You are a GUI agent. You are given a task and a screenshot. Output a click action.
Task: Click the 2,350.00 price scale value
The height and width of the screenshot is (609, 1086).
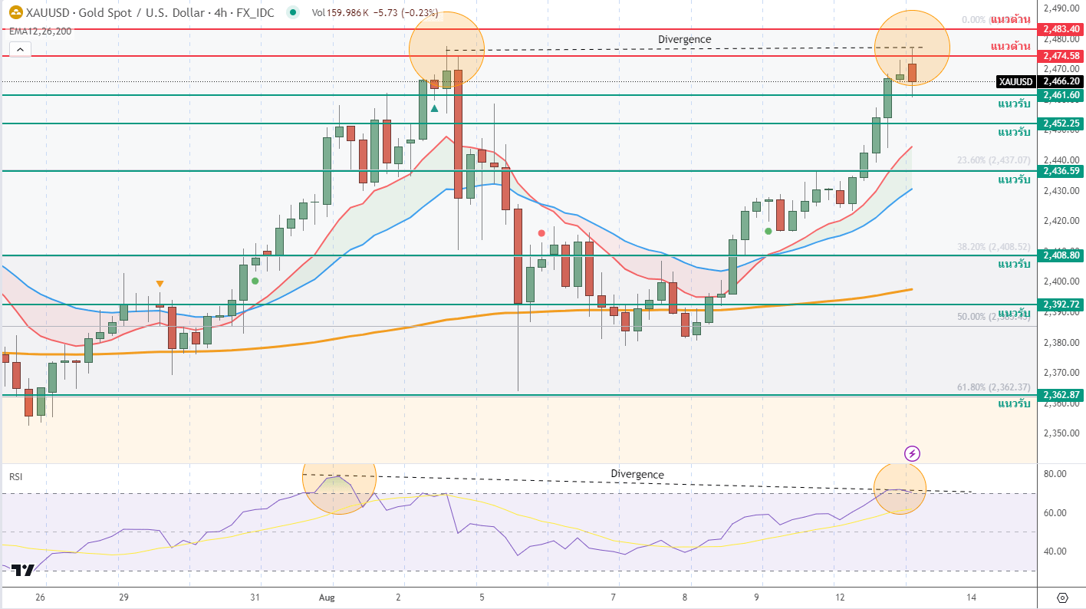[x=1060, y=433]
